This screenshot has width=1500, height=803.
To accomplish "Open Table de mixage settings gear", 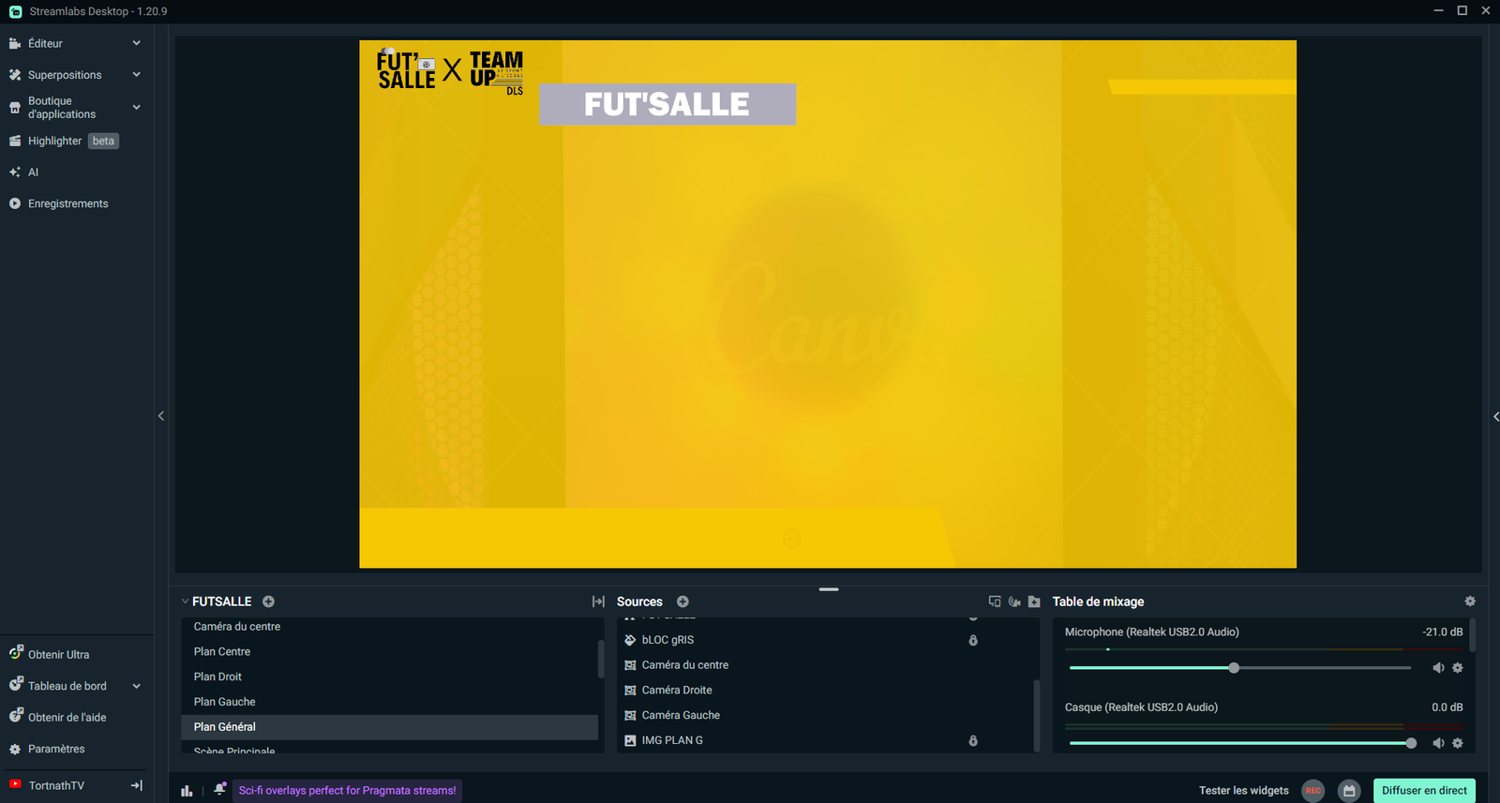I will click(1470, 602).
